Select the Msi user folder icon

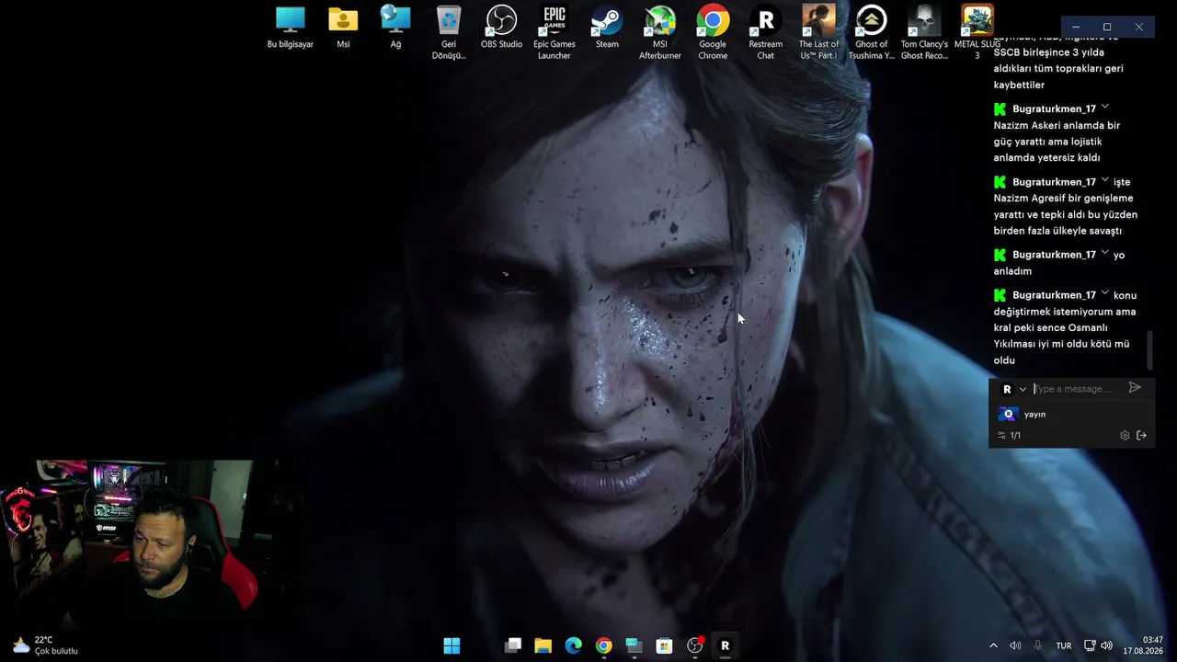[x=343, y=27]
